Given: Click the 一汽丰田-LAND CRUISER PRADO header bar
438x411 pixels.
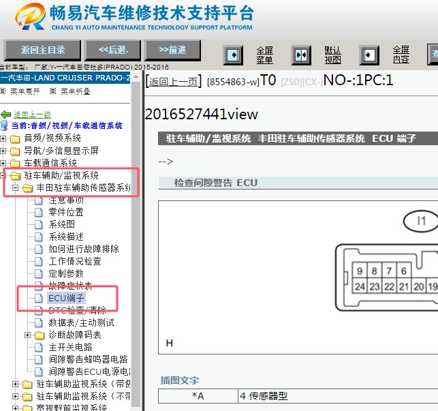Looking at the screenshot, I should pyautogui.click(x=65, y=78).
